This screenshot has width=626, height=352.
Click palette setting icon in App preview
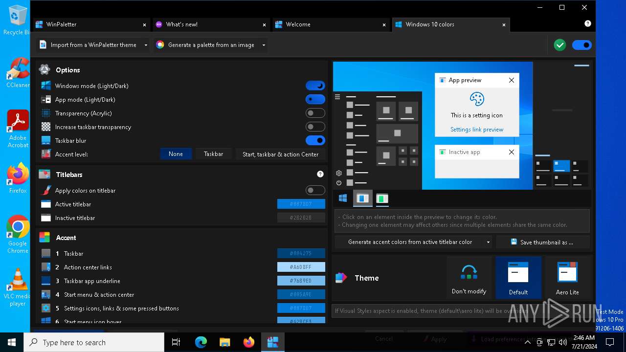click(477, 99)
